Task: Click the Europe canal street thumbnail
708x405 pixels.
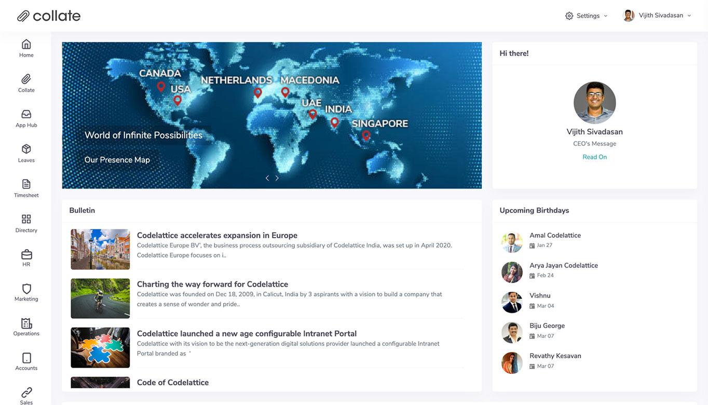Action: pyautogui.click(x=100, y=249)
